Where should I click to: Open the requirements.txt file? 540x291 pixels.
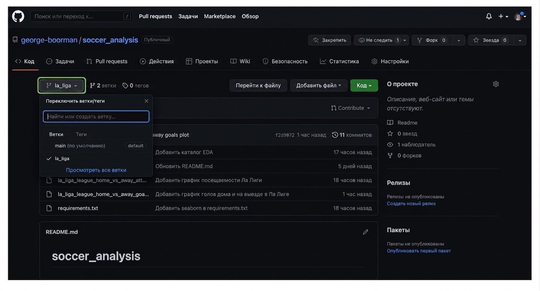coord(78,208)
